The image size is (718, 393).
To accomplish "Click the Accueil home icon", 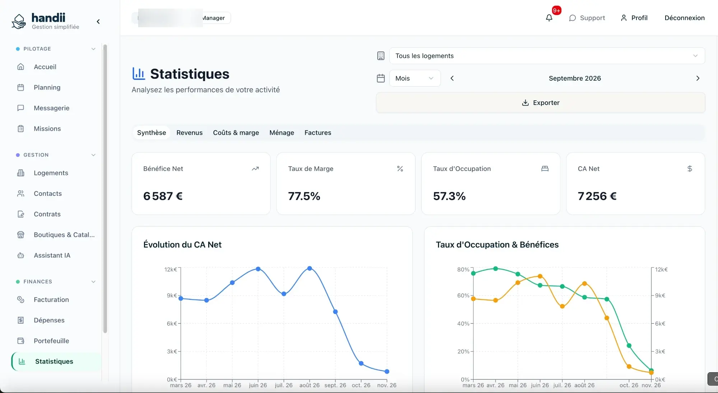I will tap(21, 67).
